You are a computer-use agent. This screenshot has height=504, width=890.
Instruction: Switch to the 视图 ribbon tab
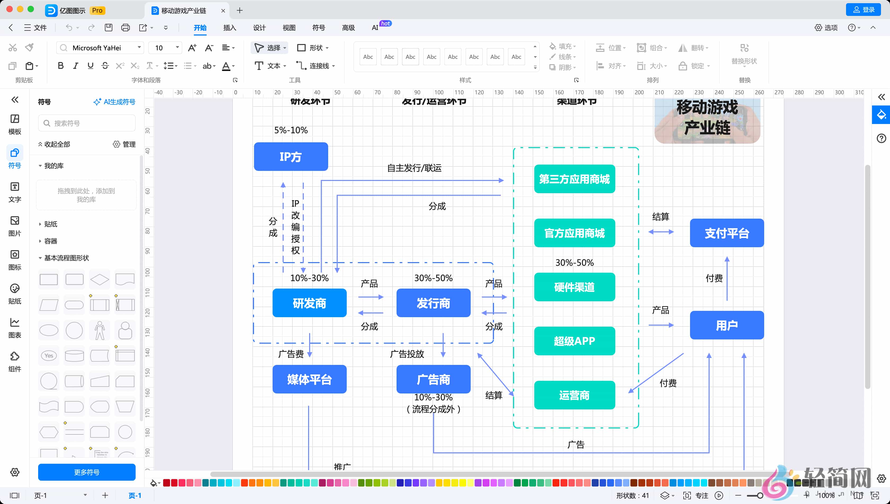289,28
